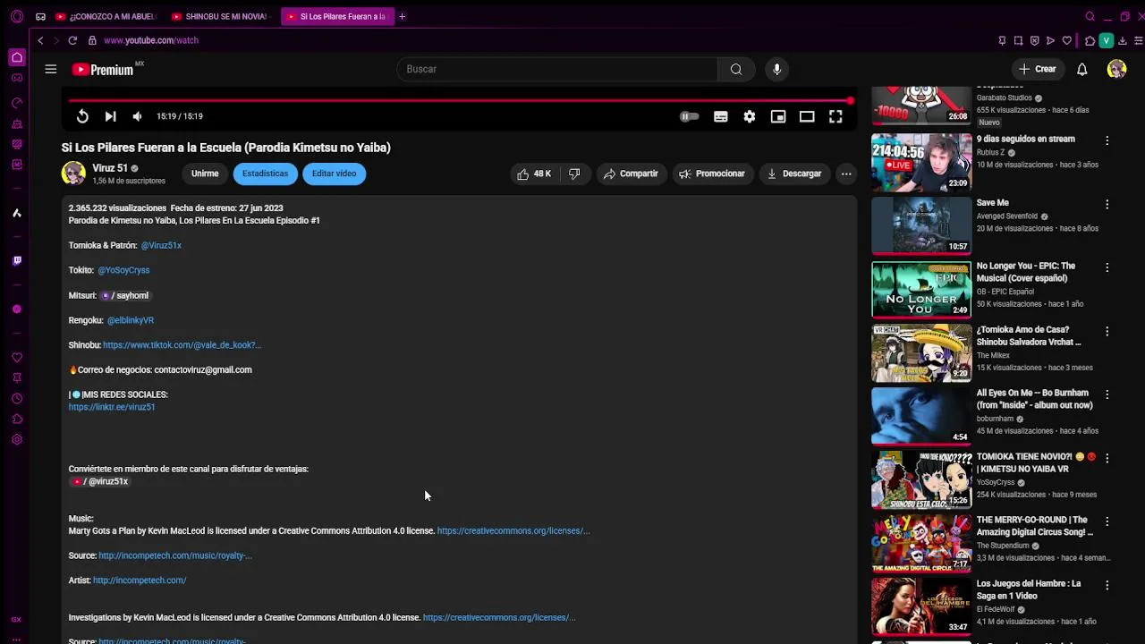This screenshot has height=644, width=1145.
Task: Mute the video volume
Action: point(137,116)
